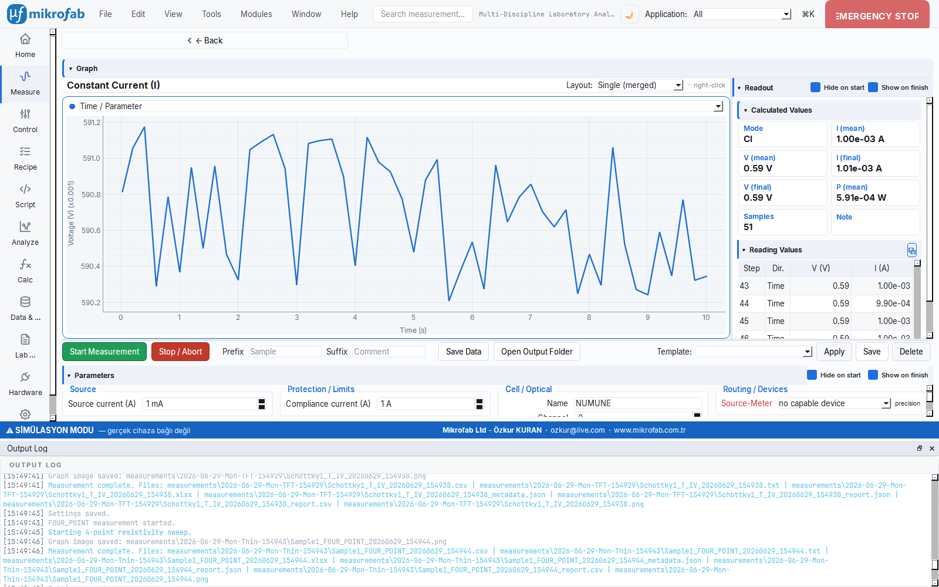Click the Prefix Sample input field
The height and width of the screenshot is (587, 939).
click(x=285, y=352)
